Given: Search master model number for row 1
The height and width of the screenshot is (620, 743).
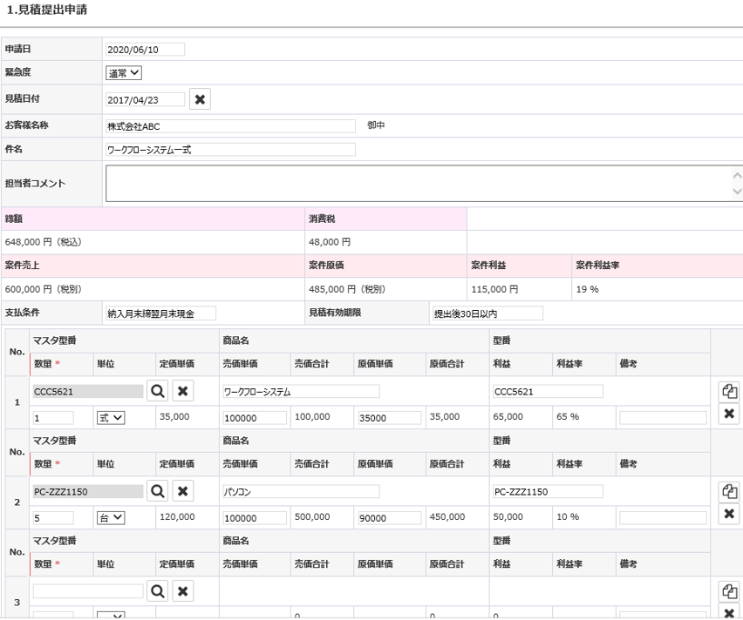Looking at the screenshot, I should pos(158,392).
